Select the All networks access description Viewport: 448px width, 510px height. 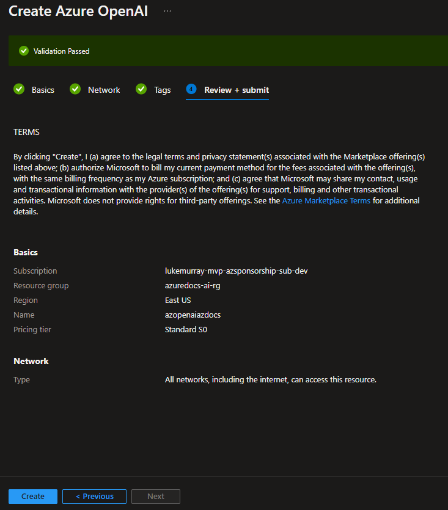coord(271,379)
